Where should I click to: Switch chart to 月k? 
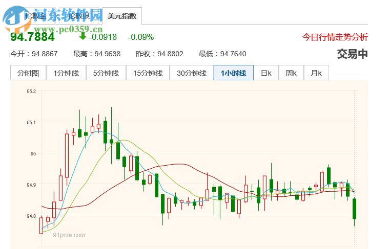point(316,73)
